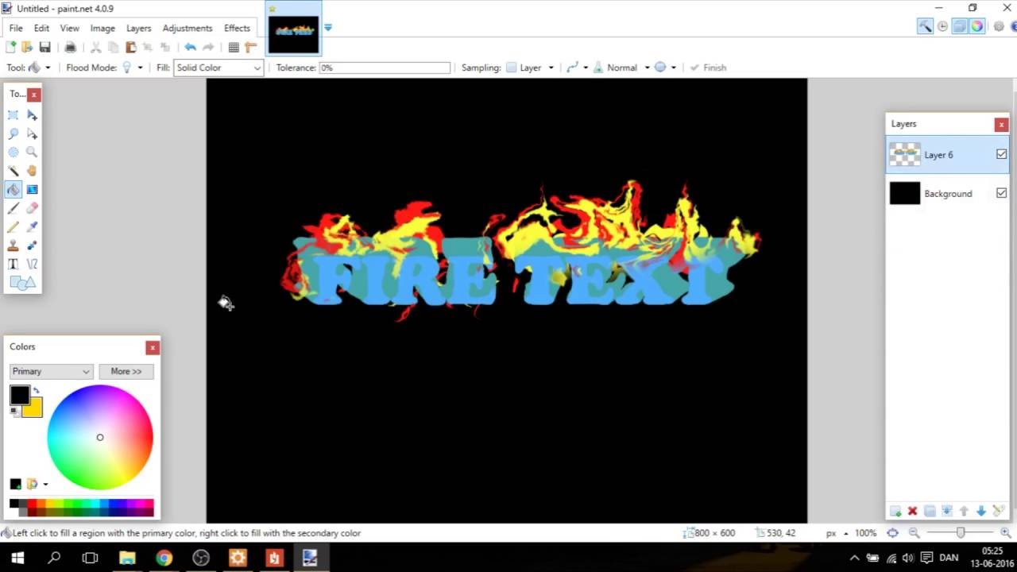
Task: Select the Rectangle Select tool
Action: coord(14,115)
